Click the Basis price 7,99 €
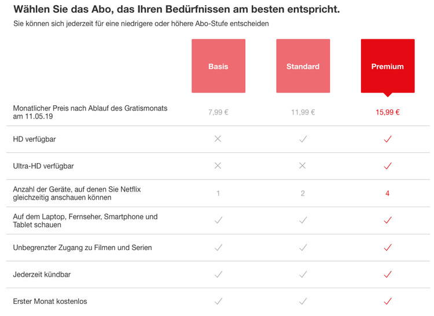 (218, 112)
